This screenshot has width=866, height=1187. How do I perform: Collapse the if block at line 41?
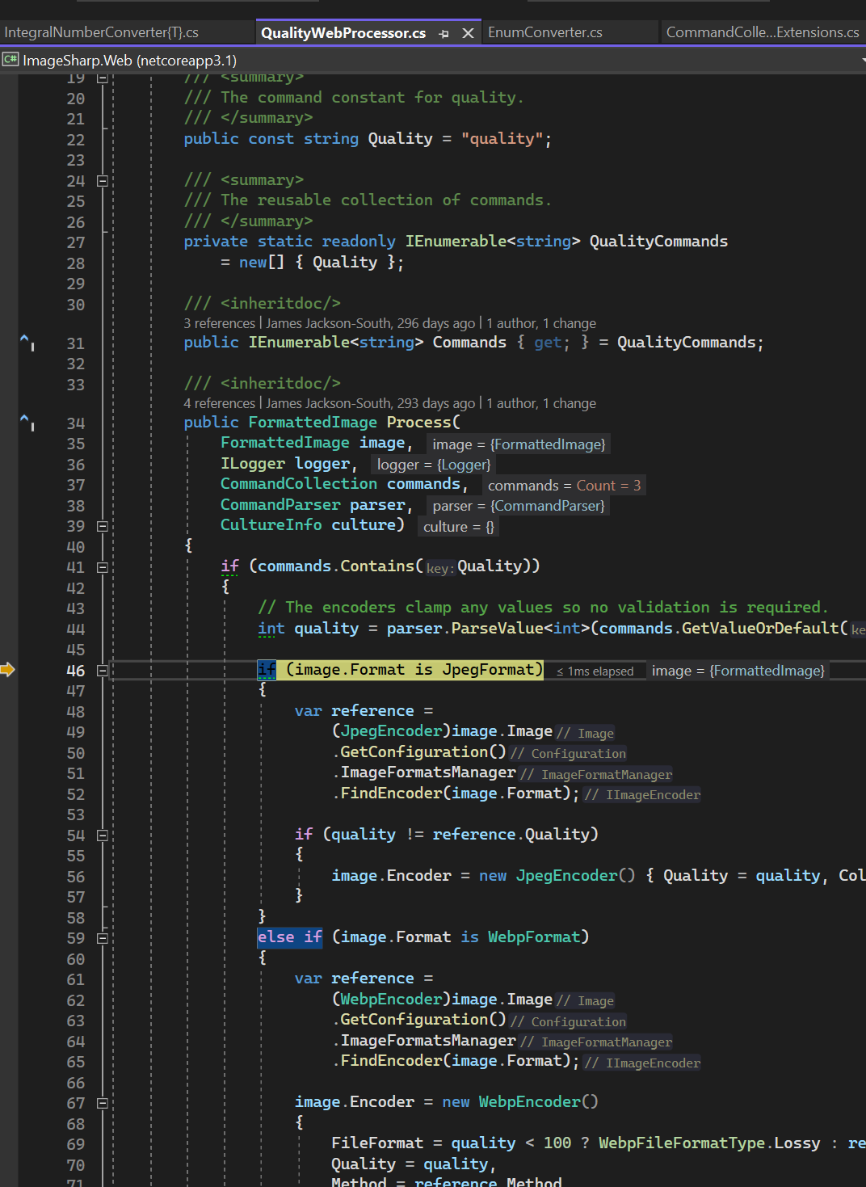coord(102,566)
